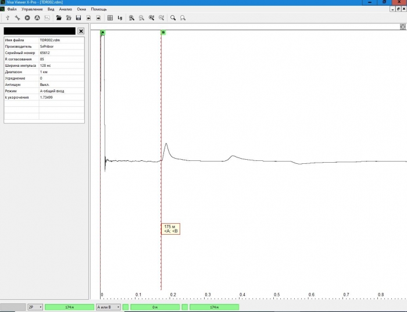This screenshot has height=312, width=407.
Task: Click the second folder icon with arrow
Action: 69,18
